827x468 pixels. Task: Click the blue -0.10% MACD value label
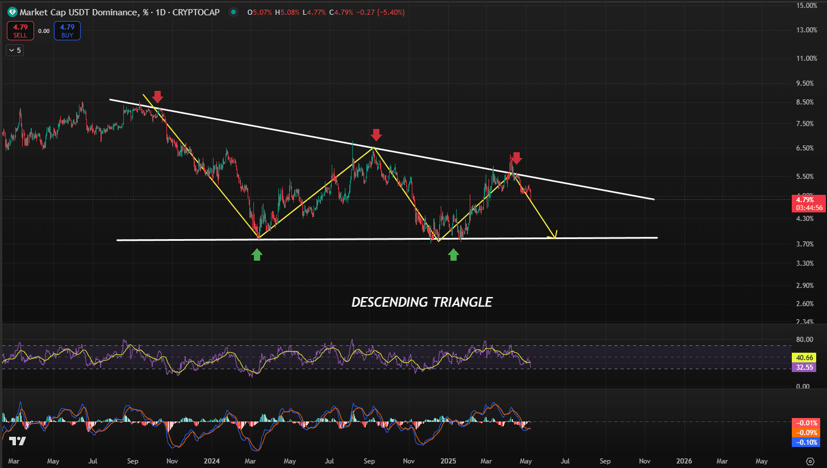(x=805, y=442)
